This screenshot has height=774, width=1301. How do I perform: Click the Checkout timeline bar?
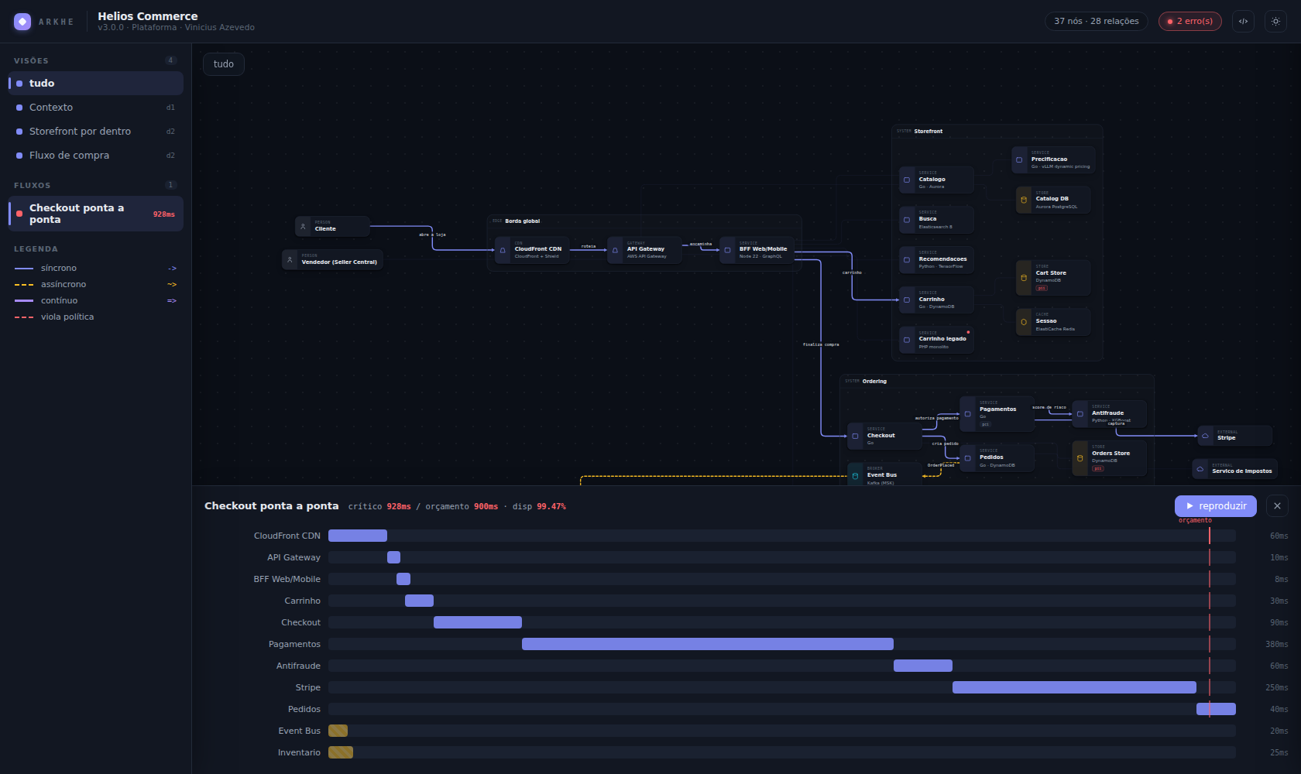pos(478,622)
